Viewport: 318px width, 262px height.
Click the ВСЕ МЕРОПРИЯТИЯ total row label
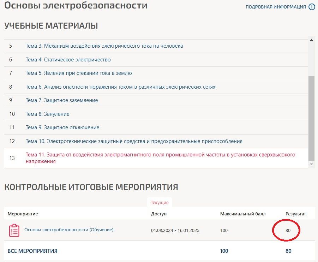[x=32, y=251]
